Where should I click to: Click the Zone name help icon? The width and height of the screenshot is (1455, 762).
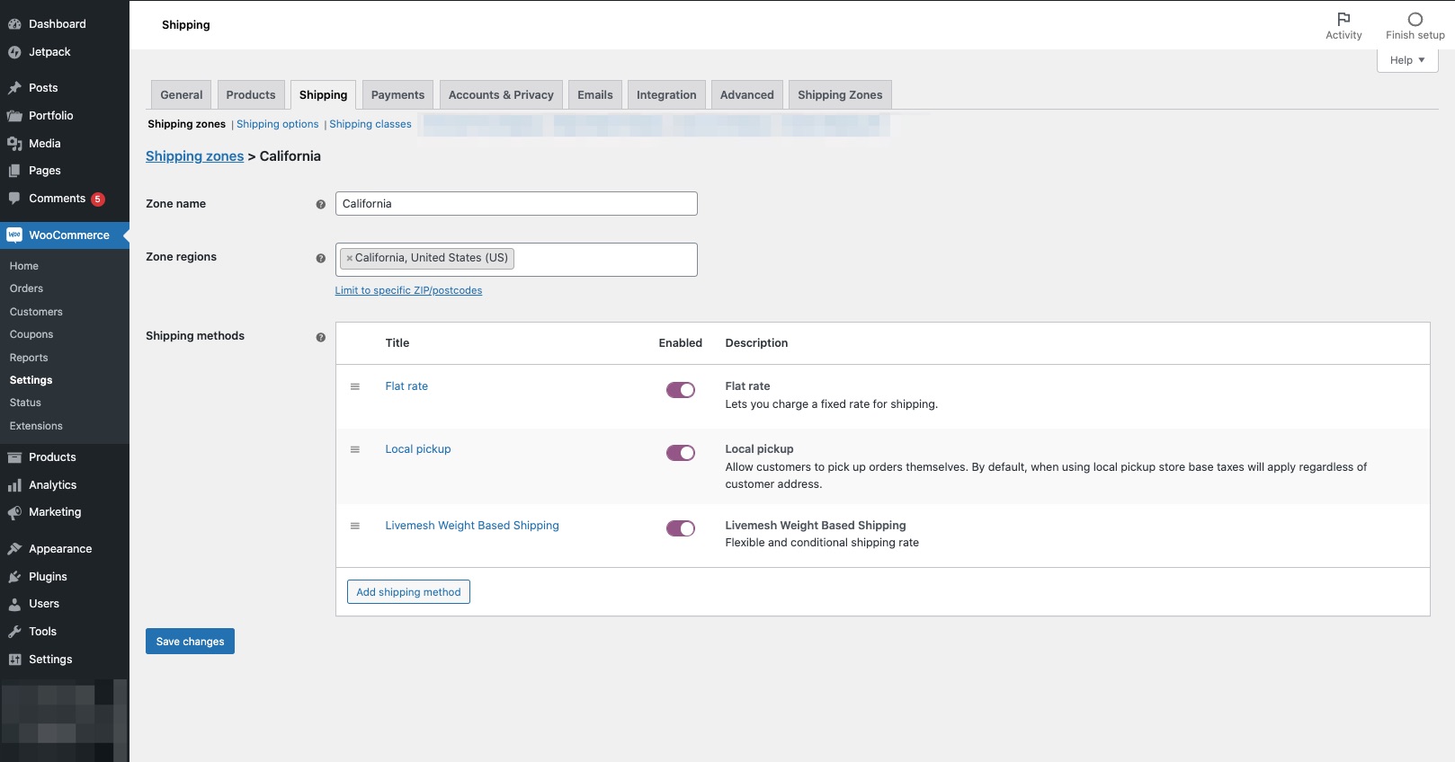tap(320, 205)
